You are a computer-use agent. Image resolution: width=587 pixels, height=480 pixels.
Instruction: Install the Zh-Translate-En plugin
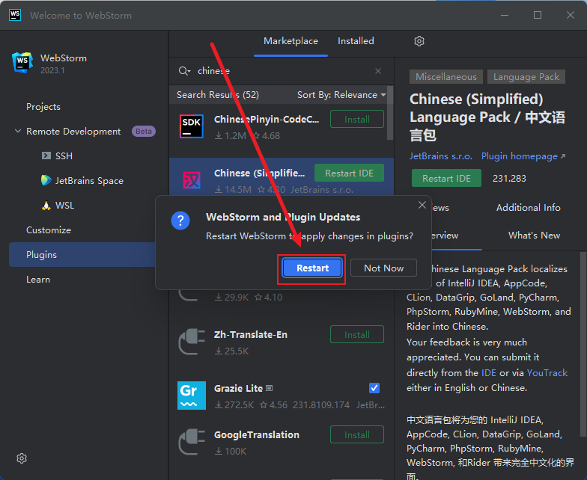coord(356,335)
